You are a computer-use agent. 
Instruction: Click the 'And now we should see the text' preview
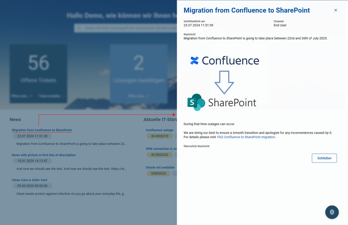(71, 169)
